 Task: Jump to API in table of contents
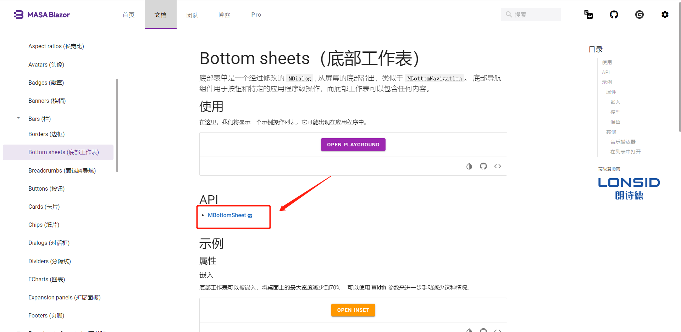(x=606, y=72)
